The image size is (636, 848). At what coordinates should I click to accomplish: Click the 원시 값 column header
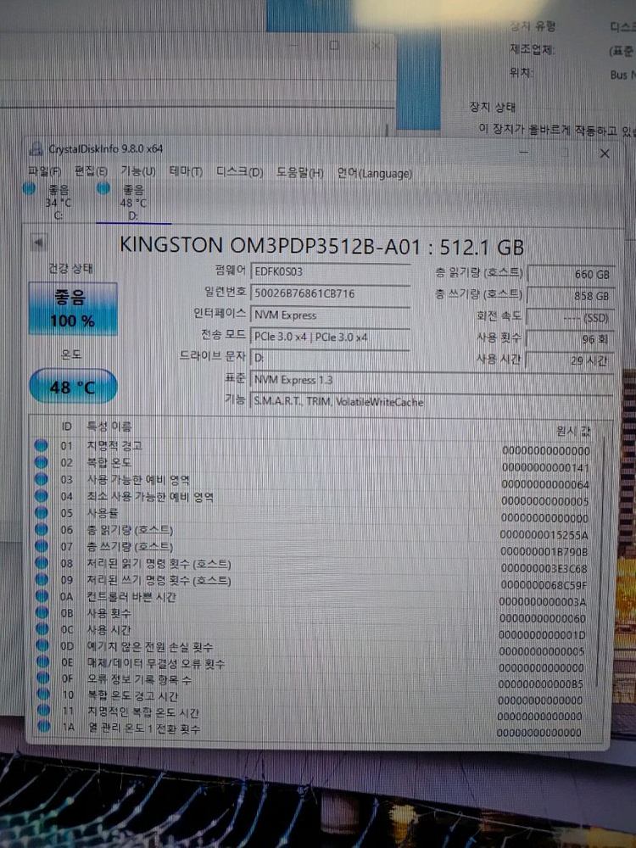[572, 431]
